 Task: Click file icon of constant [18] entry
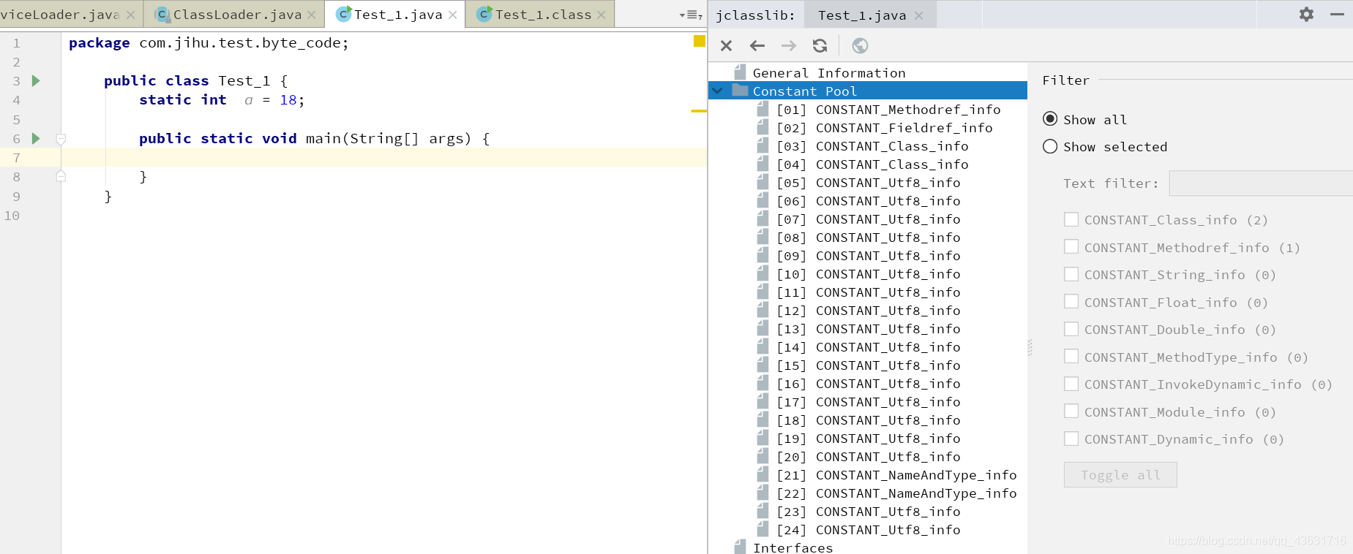click(x=762, y=420)
